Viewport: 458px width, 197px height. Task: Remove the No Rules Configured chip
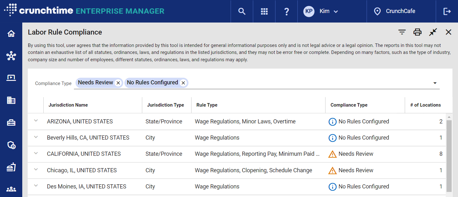(183, 83)
